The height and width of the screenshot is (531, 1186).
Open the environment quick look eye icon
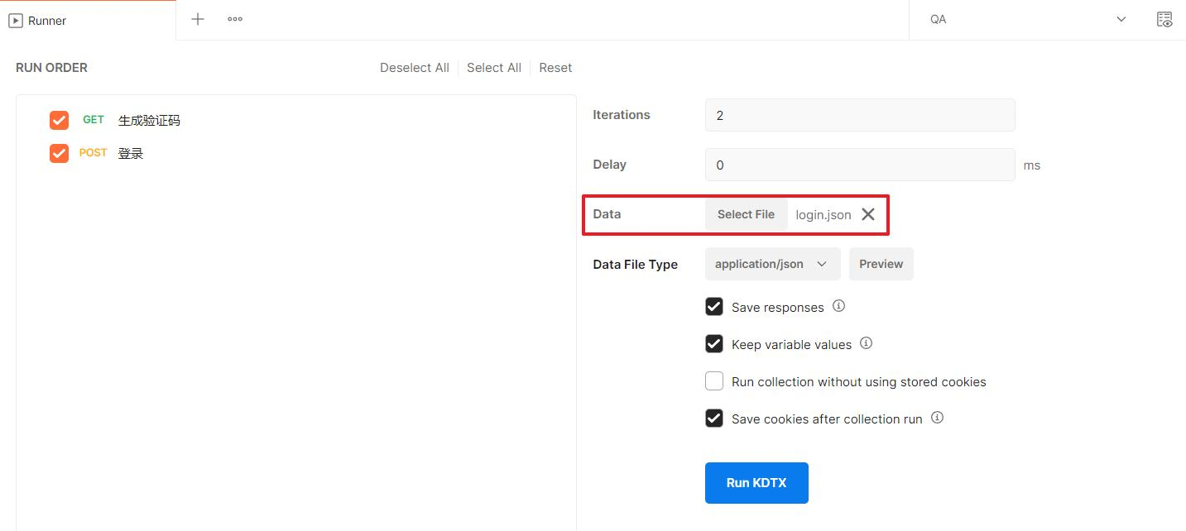[1164, 20]
